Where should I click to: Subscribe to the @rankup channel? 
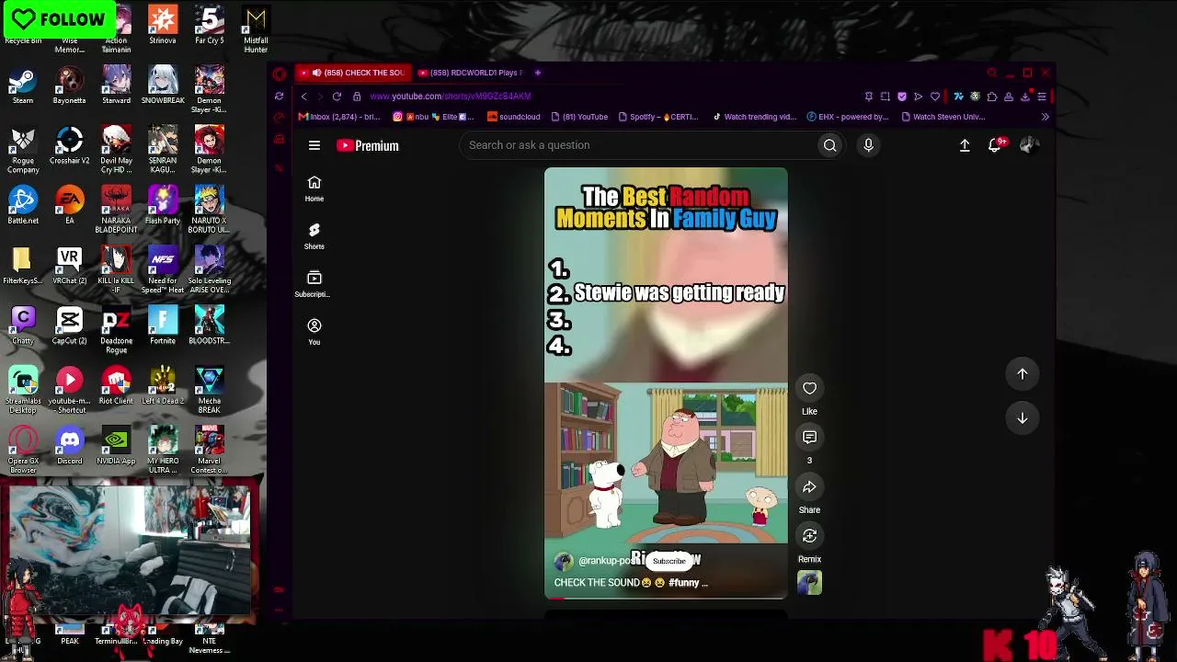(669, 561)
